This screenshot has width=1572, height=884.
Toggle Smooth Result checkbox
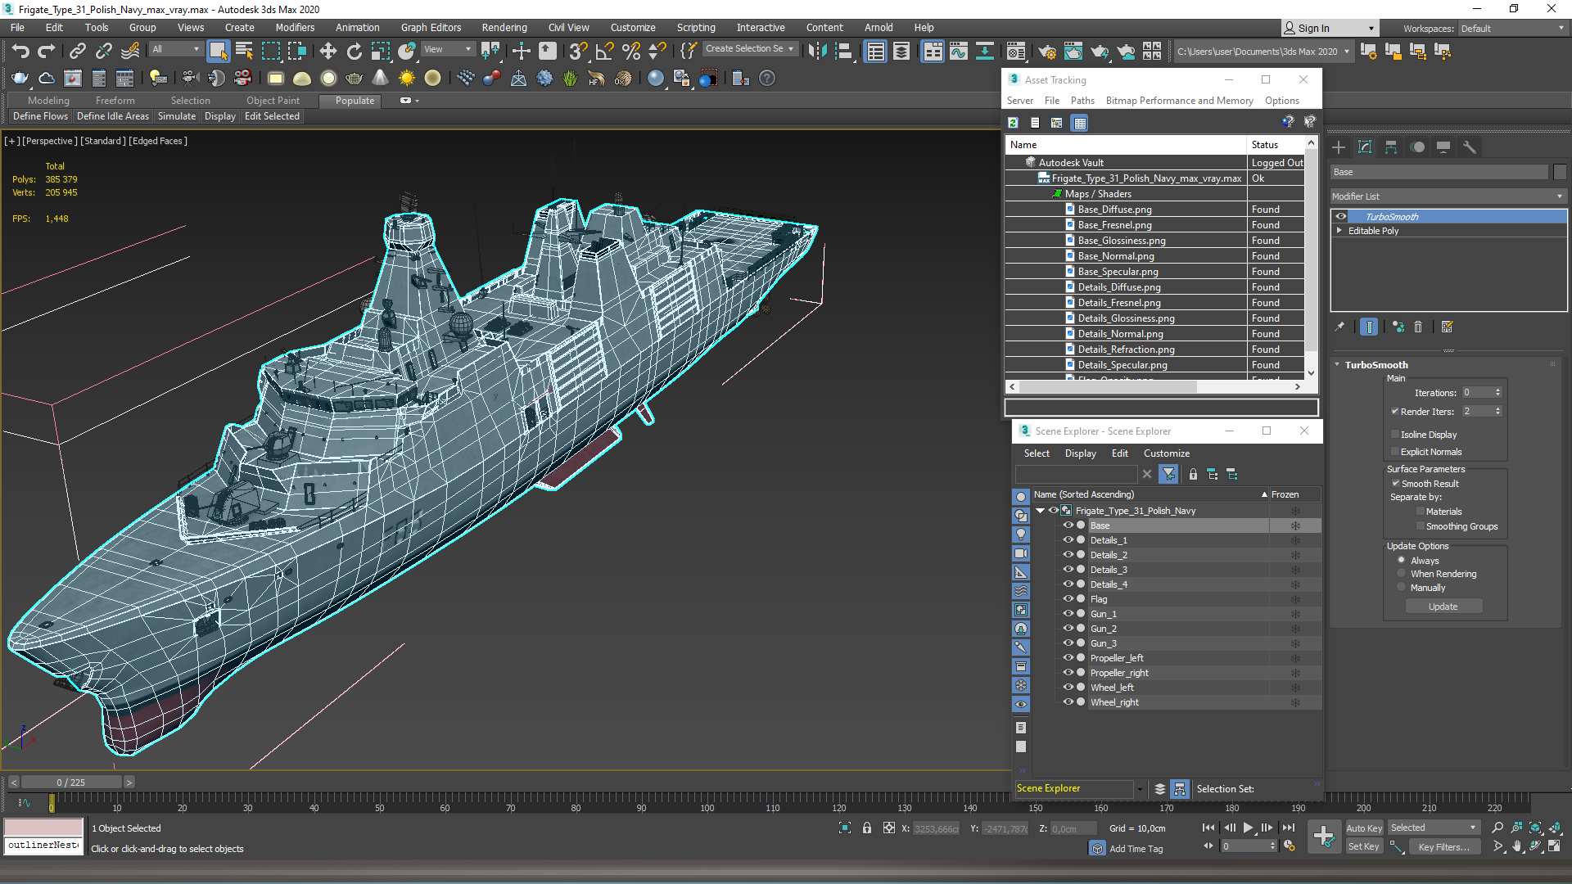pos(1395,484)
